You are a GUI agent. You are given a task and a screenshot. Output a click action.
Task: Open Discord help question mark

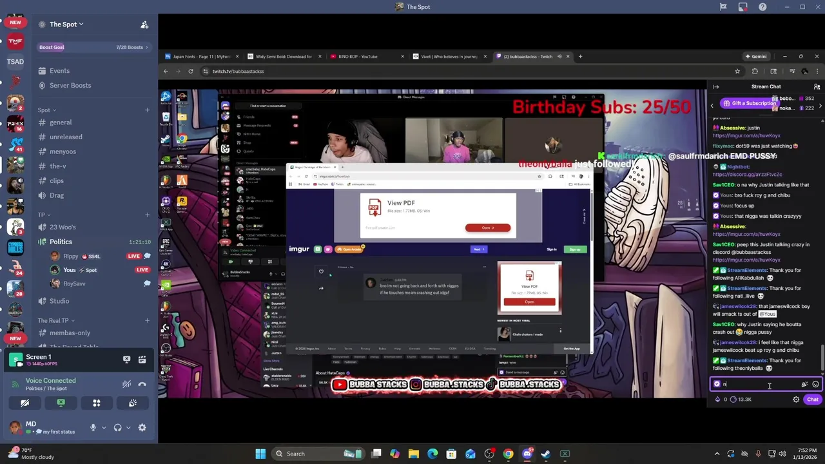[x=762, y=6]
